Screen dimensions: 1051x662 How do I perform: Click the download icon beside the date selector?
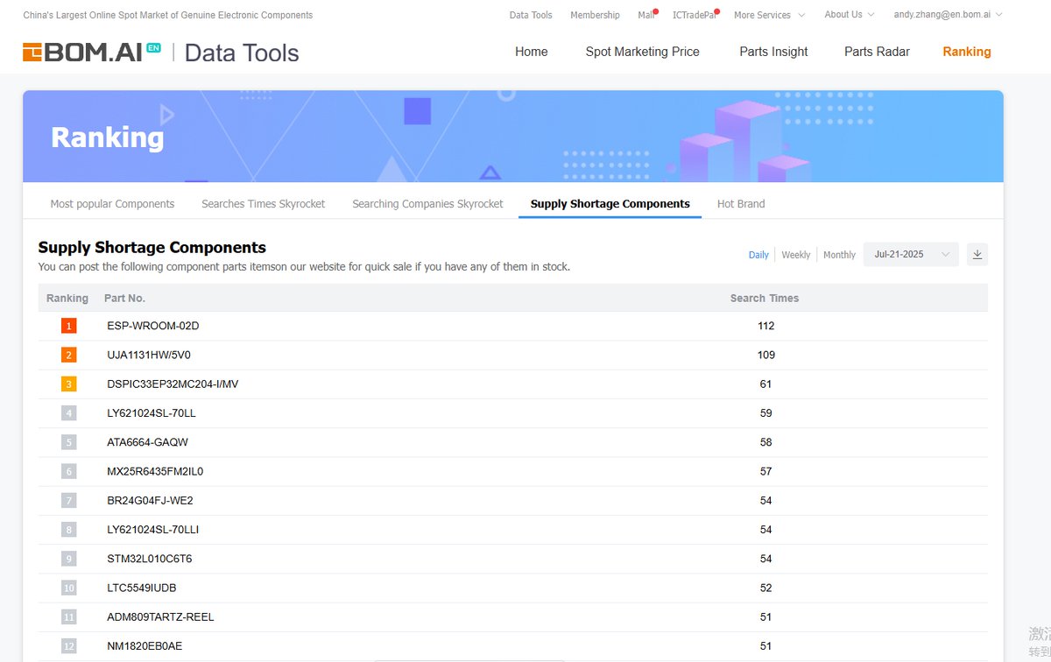point(977,254)
